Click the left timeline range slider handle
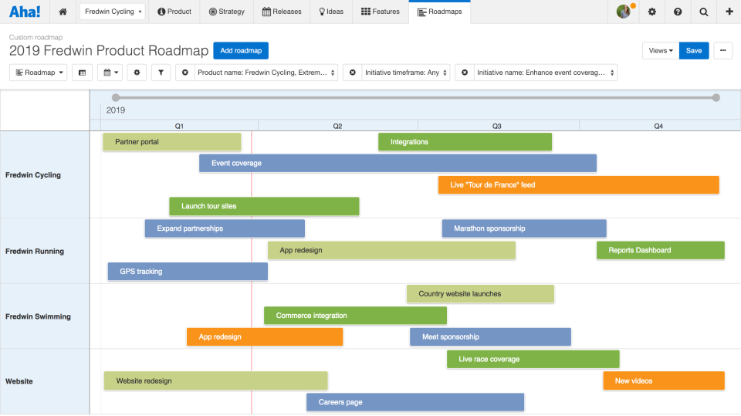 pos(116,97)
